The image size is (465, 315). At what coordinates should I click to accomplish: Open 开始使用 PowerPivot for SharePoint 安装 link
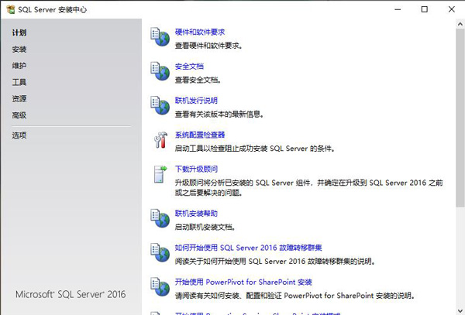tap(243, 282)
